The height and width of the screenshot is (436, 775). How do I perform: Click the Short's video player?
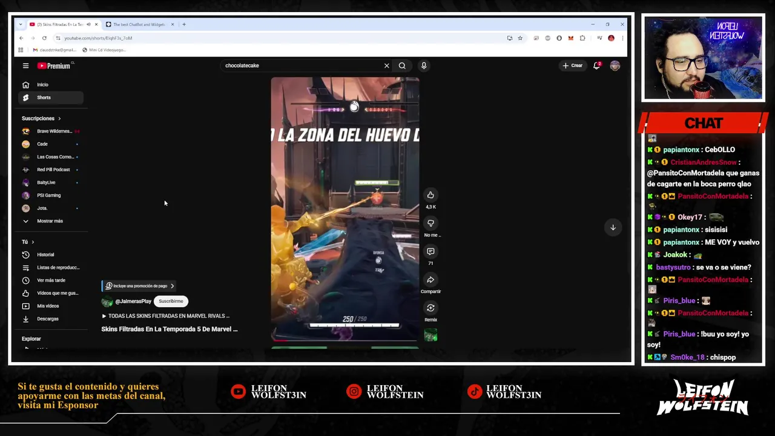345,209
